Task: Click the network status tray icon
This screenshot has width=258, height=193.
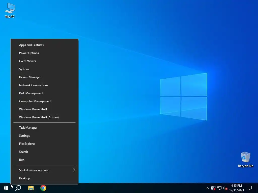Action: point(219,188)
